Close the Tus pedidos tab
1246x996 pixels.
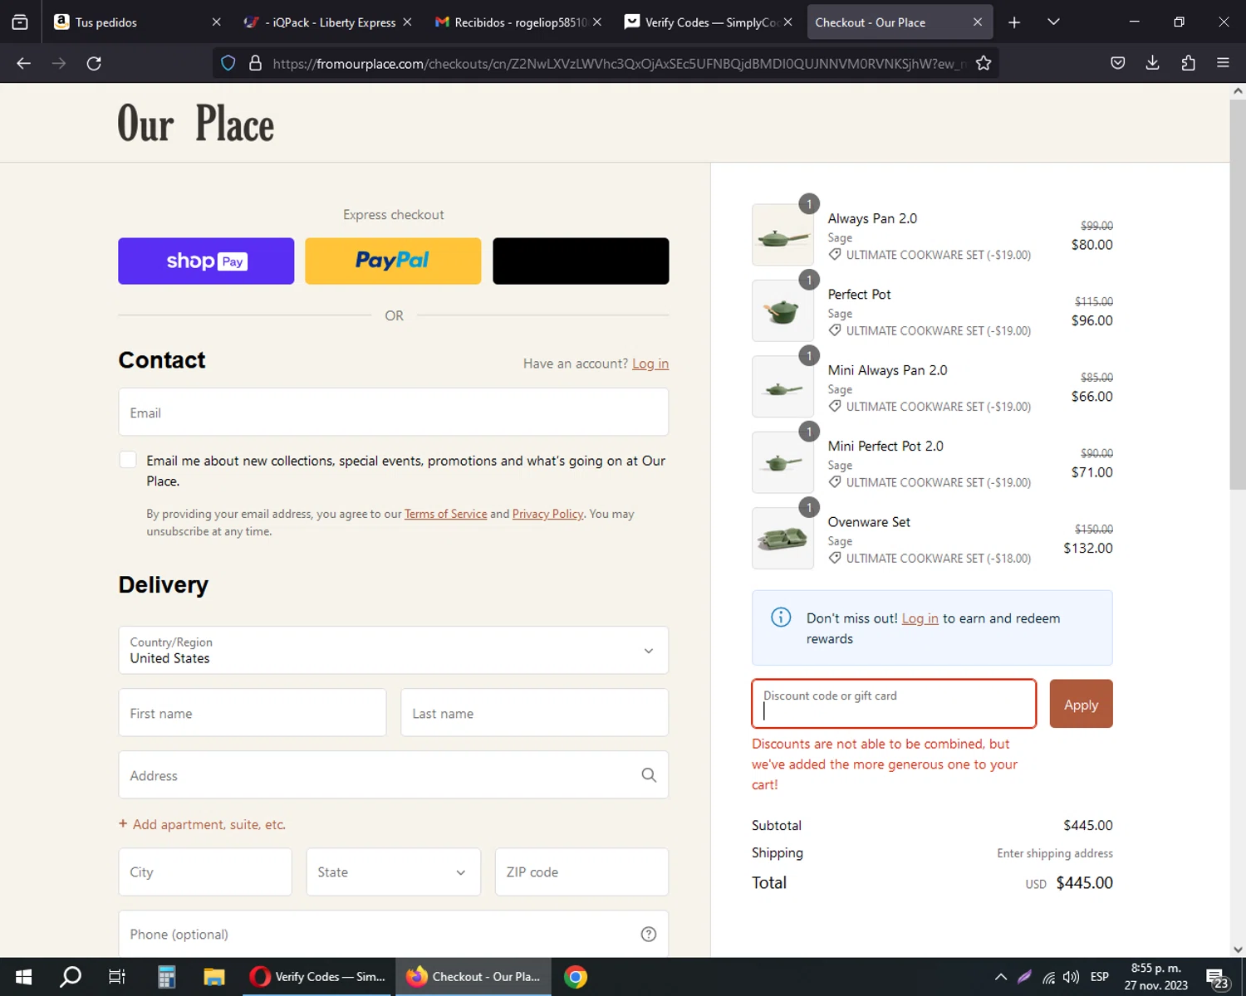pos(216,22)
